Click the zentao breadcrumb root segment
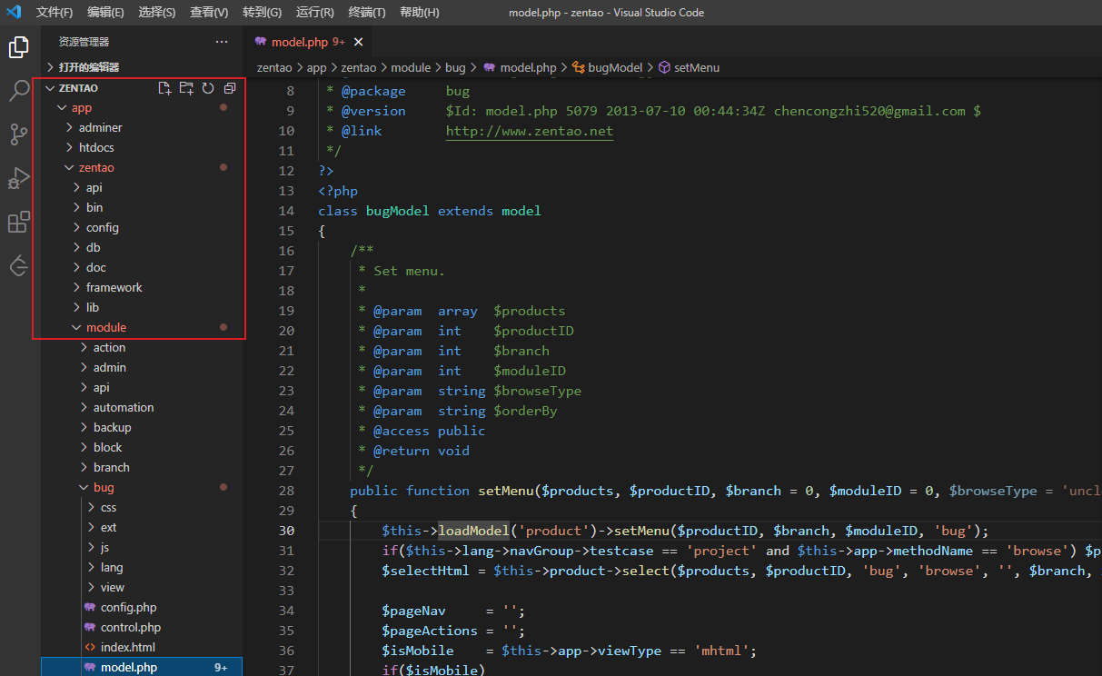Viewport: 1102px width, 676px height. [x=274, y=67]
